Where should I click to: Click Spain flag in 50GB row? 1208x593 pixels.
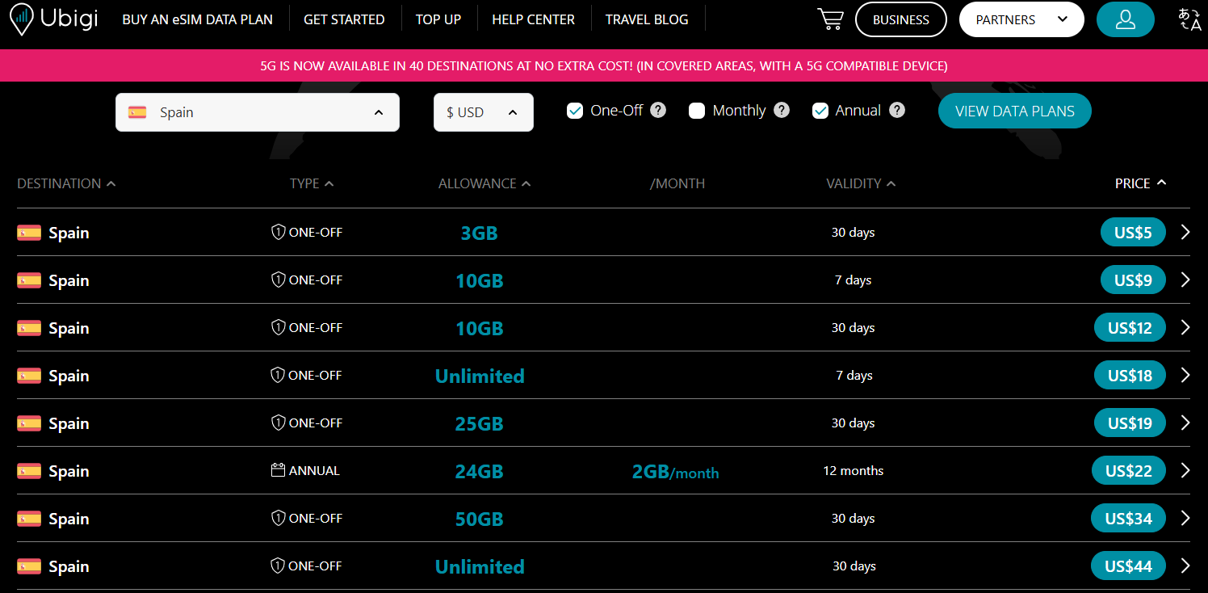click(29, 519)
